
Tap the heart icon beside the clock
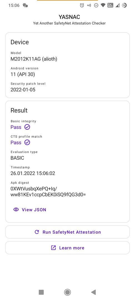pos(25,5)
